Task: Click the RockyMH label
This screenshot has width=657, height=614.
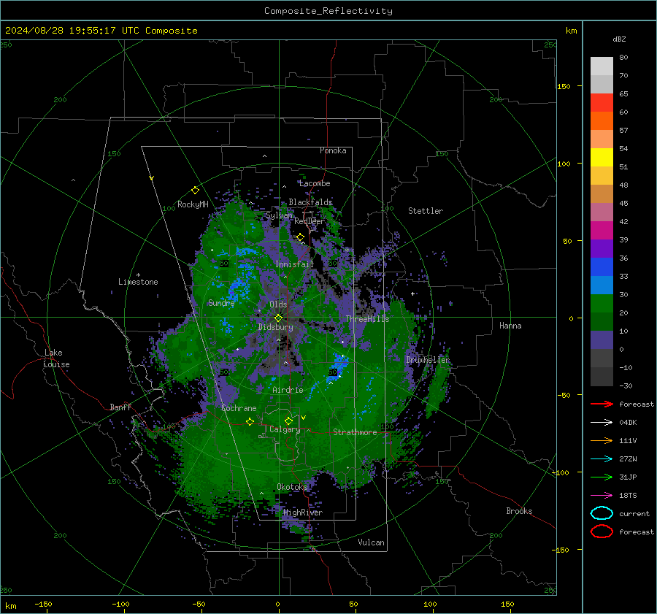Action: click(x=193, y=204)
